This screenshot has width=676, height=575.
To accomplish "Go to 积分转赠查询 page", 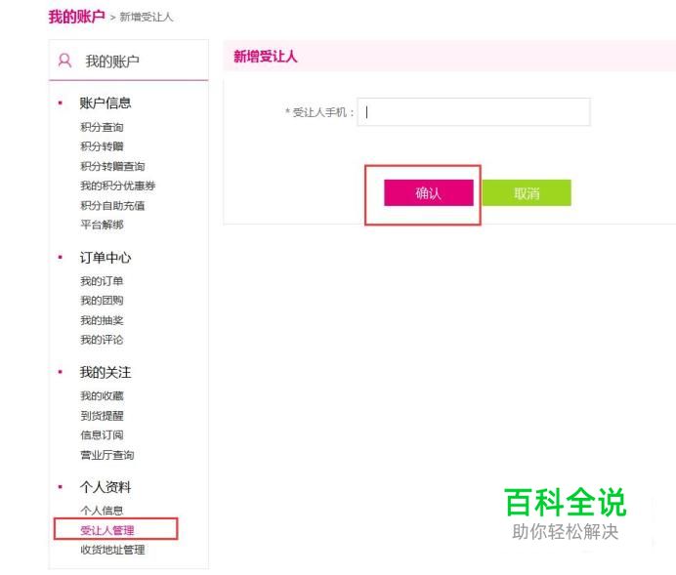I will [x=112, y=166].
